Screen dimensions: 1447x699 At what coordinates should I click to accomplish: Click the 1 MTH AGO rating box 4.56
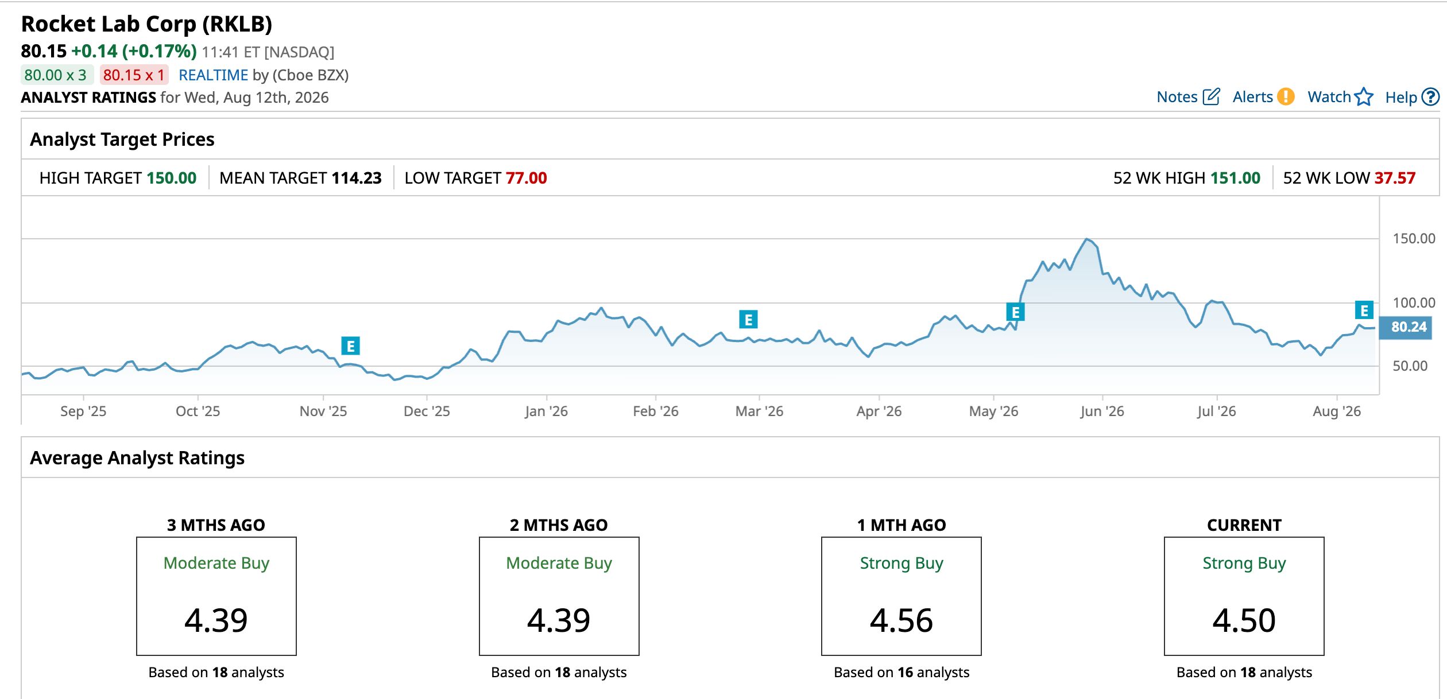click(902, 596)
